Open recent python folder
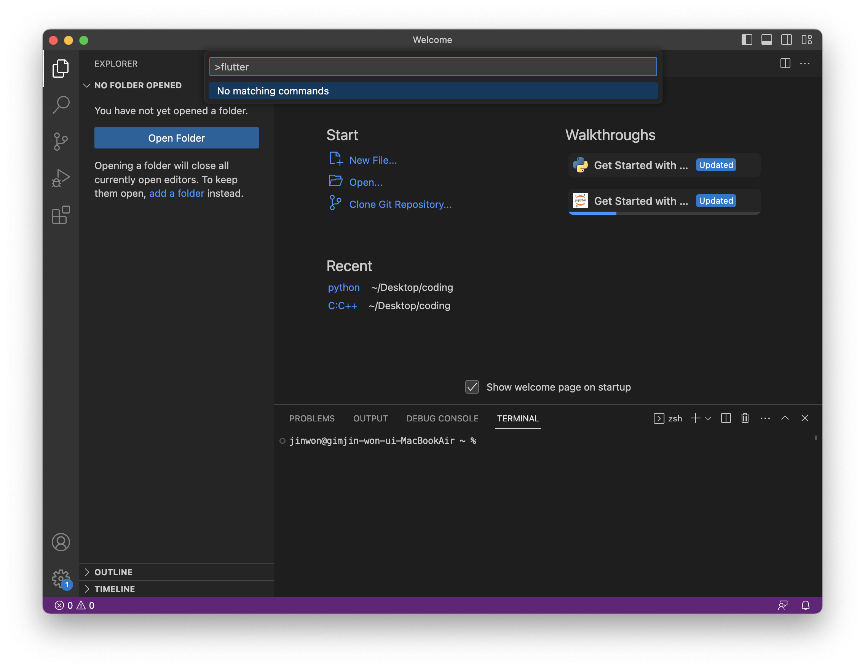Viewport: 865px width, 670px height. pyautogui.click(x=344, y=287)
